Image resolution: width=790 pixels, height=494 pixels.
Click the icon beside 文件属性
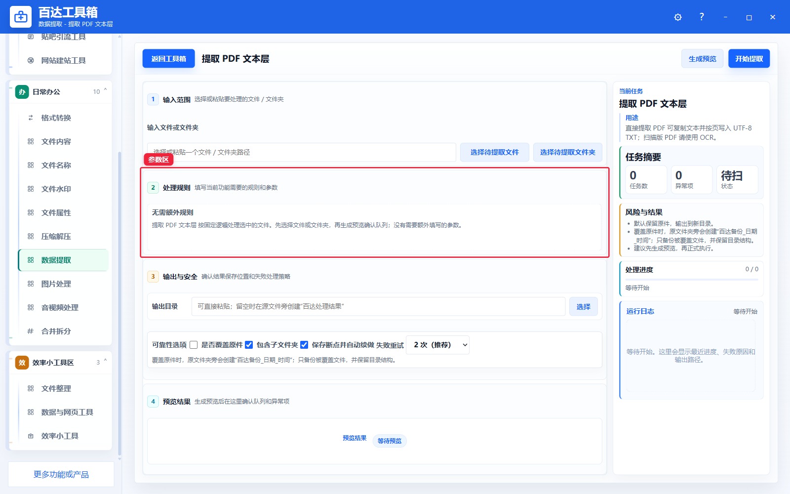point(31,212)
